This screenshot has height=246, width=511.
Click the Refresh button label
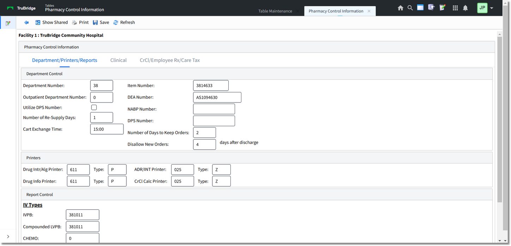tap(127, 22)
